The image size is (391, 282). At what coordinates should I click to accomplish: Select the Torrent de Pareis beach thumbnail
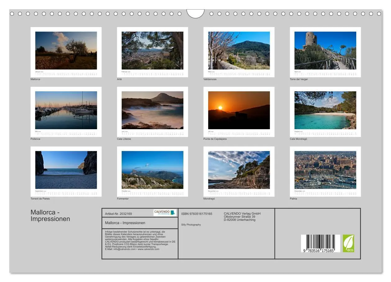pyautogui.click(x=66, y=170)
